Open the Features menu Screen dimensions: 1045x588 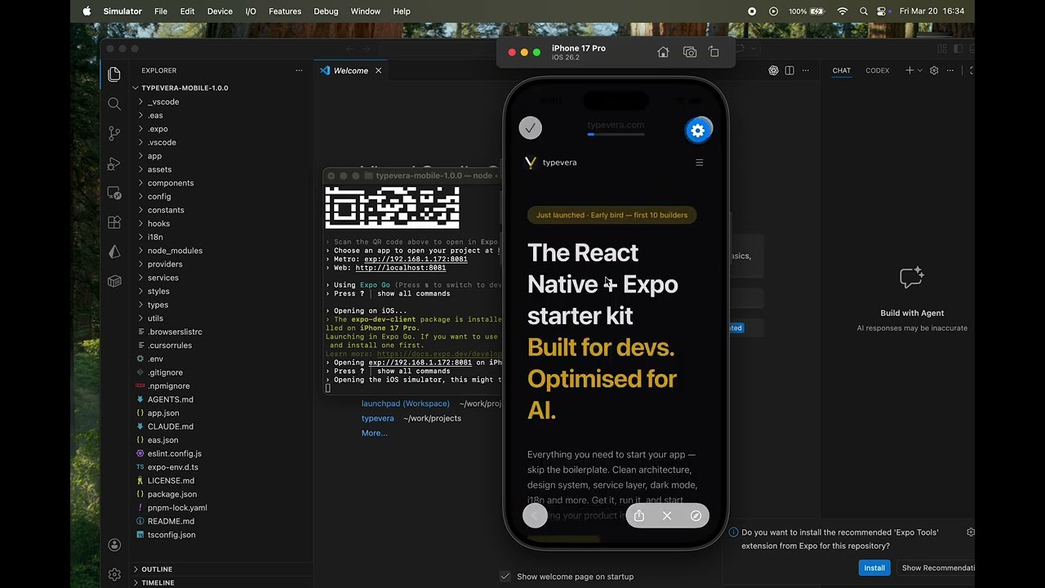coord(285,11)
